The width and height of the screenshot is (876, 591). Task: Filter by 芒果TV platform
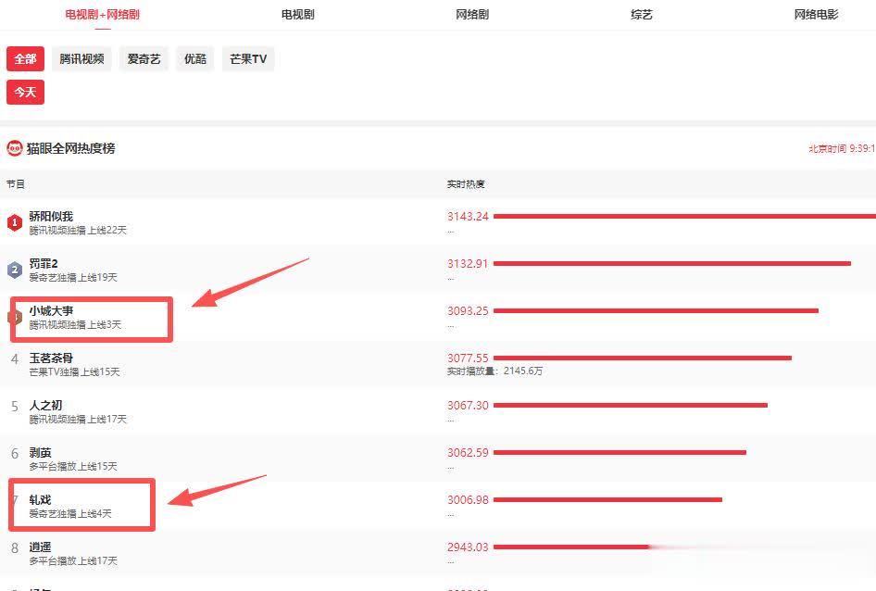click(x=248, y=59)
